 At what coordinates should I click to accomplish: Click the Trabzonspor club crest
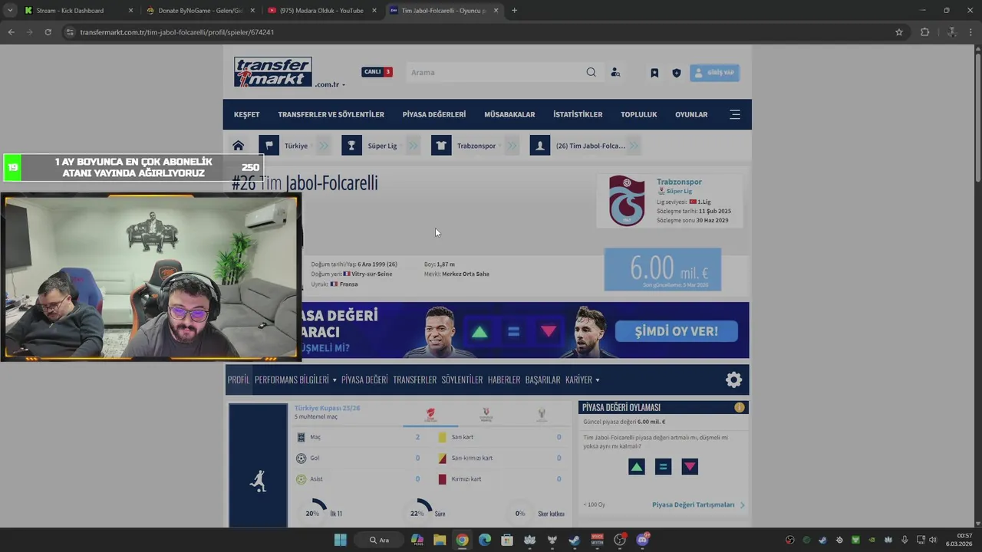pyautogui.click(x=627, y=201)
